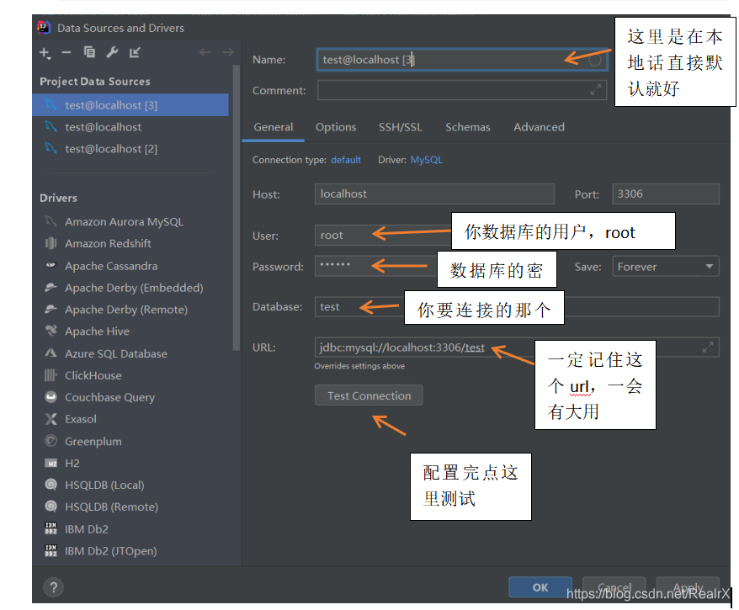Switch to the Options tab
Screen dimensions: 739x610
(336, 127)
